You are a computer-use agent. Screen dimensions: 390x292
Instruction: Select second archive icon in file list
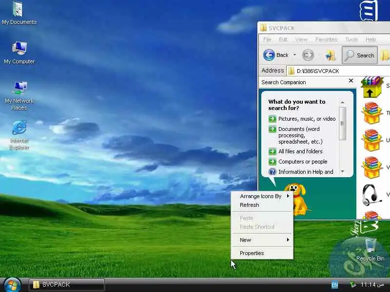coord(372,113)
